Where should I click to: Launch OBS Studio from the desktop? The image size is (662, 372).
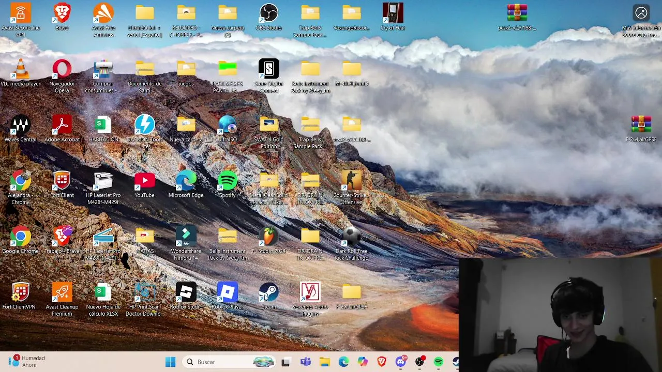[x=269, y=17]
